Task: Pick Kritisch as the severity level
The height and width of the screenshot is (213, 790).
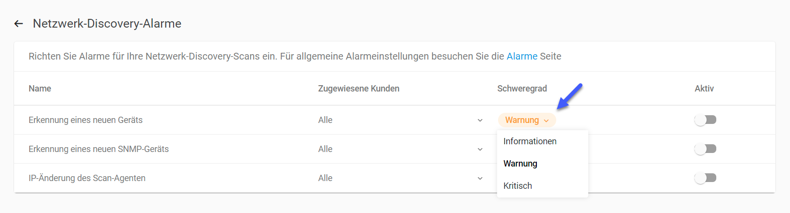Action: tap(517, 186)
